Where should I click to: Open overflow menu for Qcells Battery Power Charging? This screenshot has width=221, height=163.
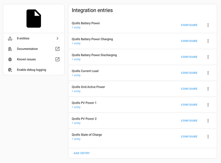[x=208, y=41]
